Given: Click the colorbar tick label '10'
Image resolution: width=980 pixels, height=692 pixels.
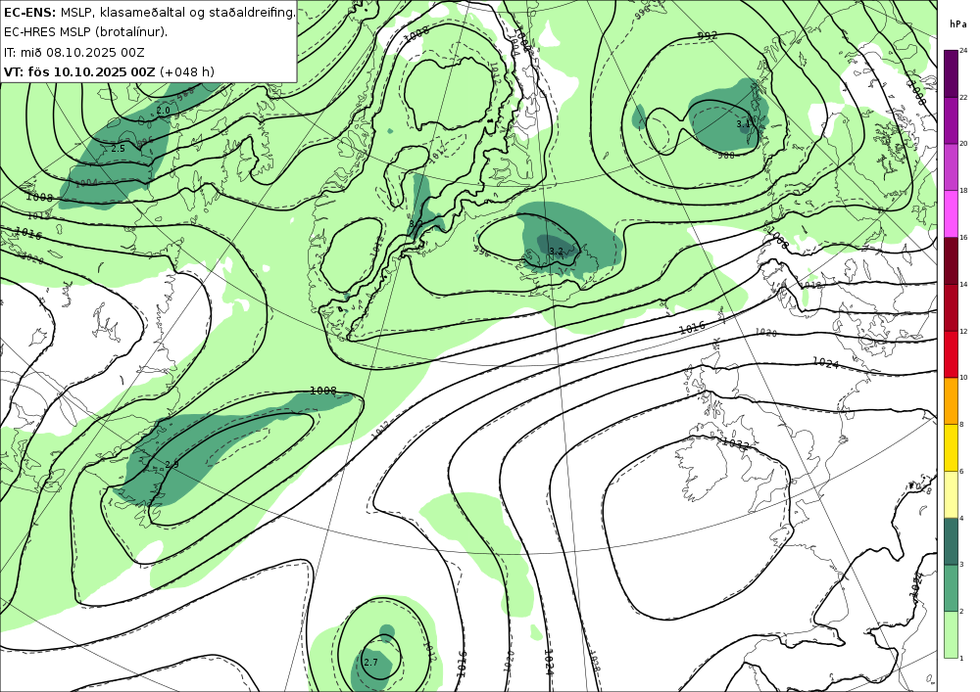Looking at the screenshot, I should 963,378.
